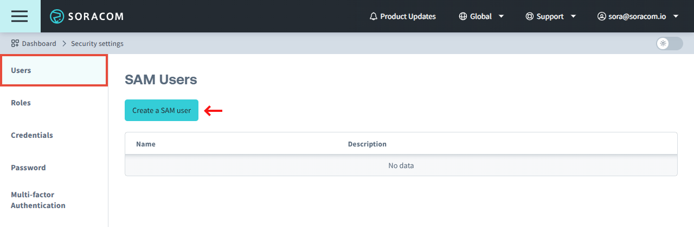The height and width of the screenshot is (227, 694).
Task: Click the globe icon beside Global
Action: [x=462, y=17]
